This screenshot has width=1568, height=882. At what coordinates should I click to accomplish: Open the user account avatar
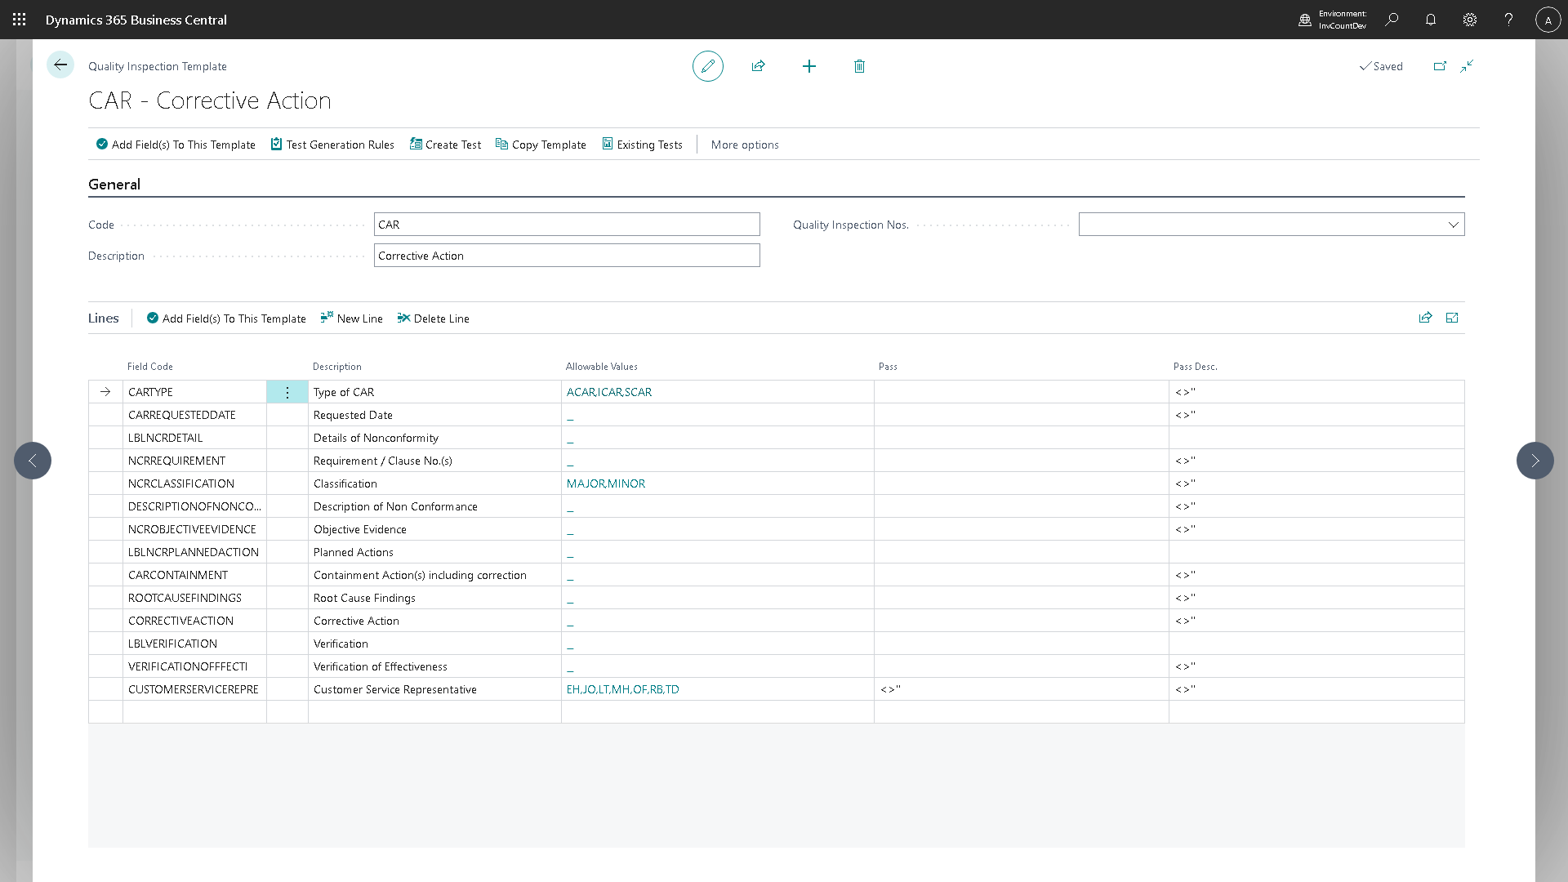point(1548,20)
